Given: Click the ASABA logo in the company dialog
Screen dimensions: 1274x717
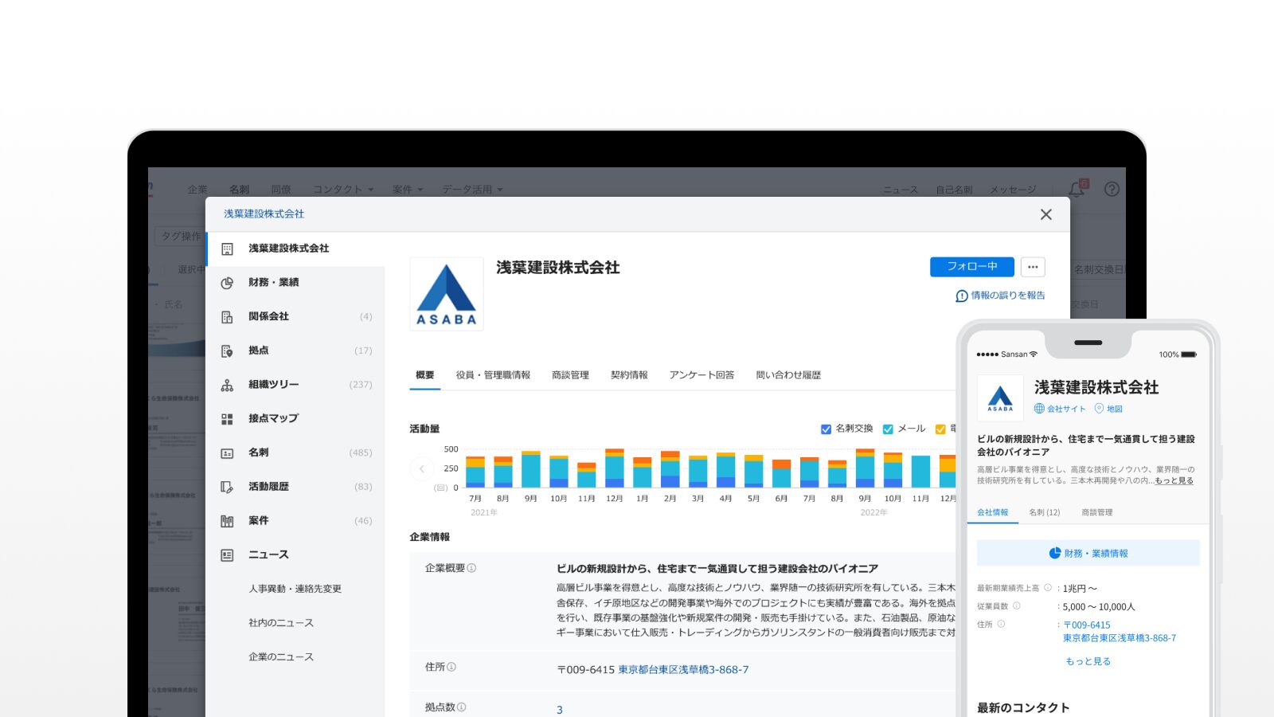Looking at the screenshot, I should [x=447, y=294].
